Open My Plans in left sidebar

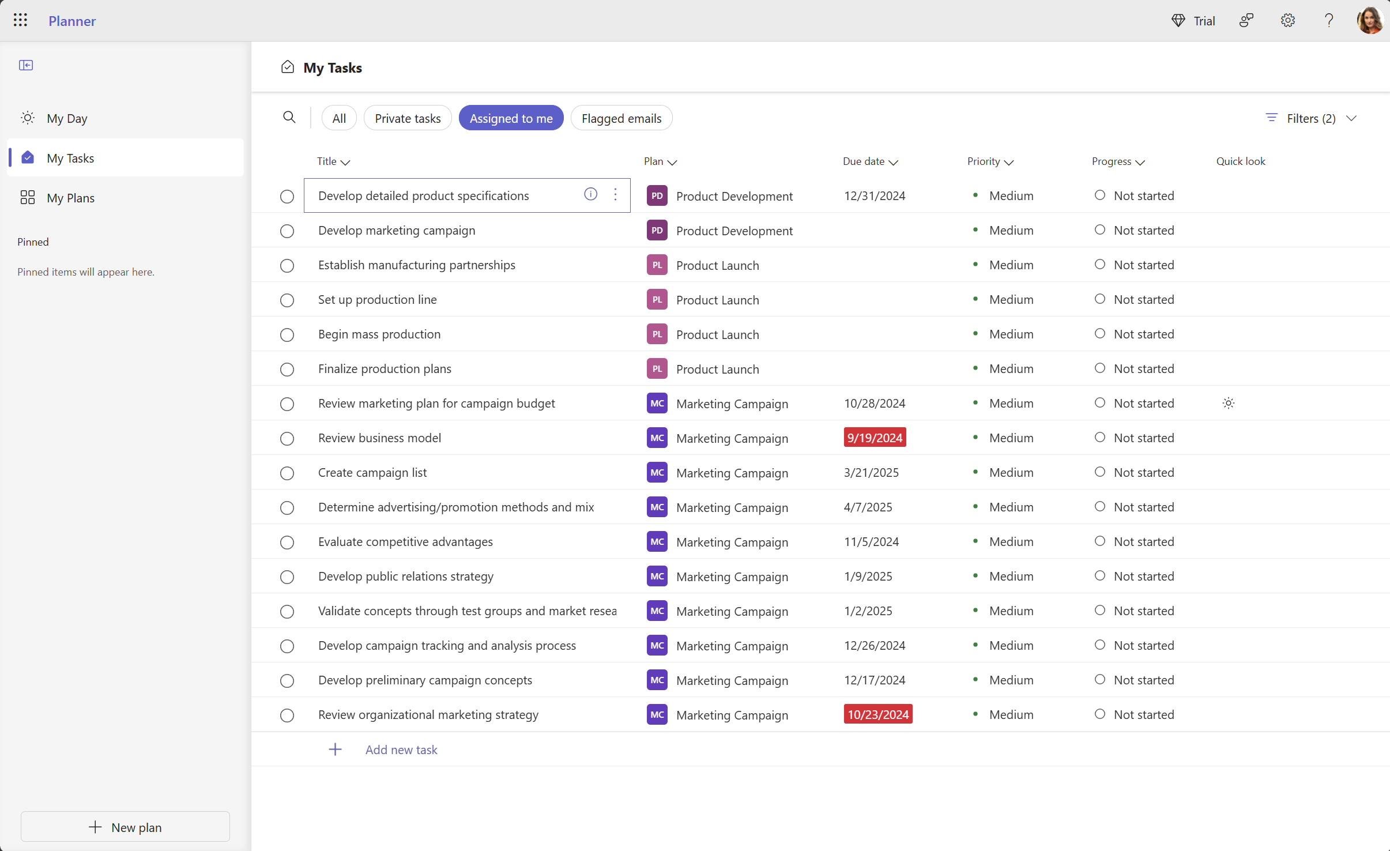click(x=70, y=198)
